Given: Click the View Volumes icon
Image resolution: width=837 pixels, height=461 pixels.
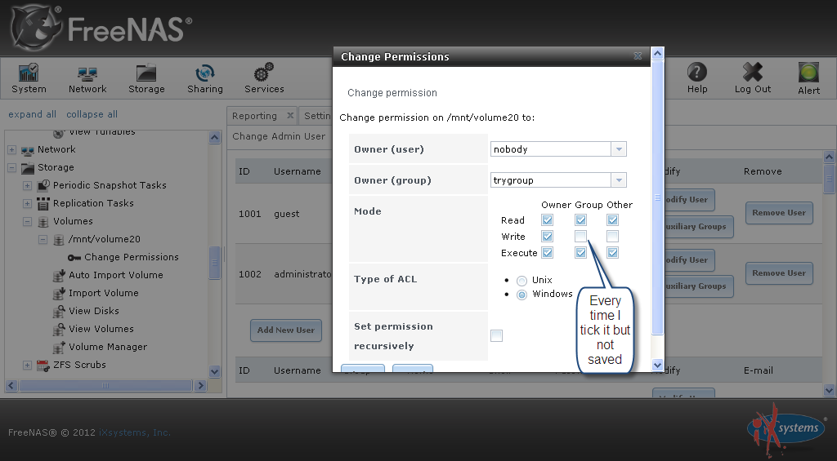Looking at the screenshot, I should (59, 330).
